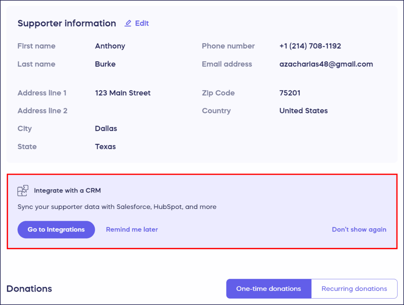Click the Supporter information heading
This screenshot has height=305, width=404.
[x=67, y=24]
